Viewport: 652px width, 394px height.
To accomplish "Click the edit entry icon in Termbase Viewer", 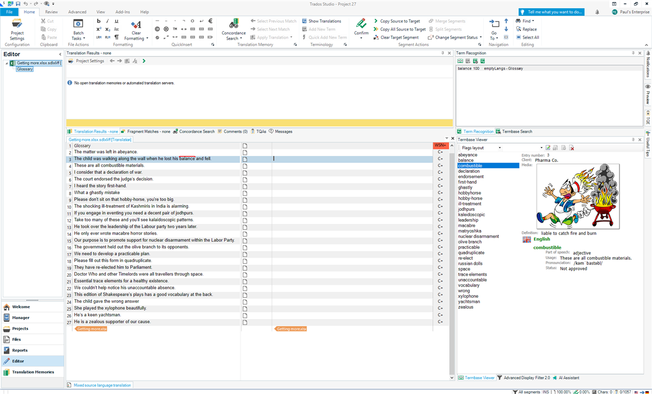I will pyautogui.click(x=548, y=148).
